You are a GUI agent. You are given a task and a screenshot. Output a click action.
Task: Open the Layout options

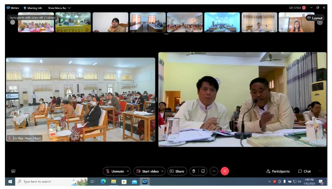pos(315,18)
